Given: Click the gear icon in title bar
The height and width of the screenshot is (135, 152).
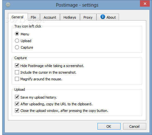Looking at the screenshot, I should click(x=8, y=5).
